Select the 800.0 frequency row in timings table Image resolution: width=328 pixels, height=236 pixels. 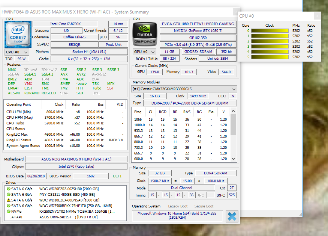pyautogui.click(x=181, y=142)
